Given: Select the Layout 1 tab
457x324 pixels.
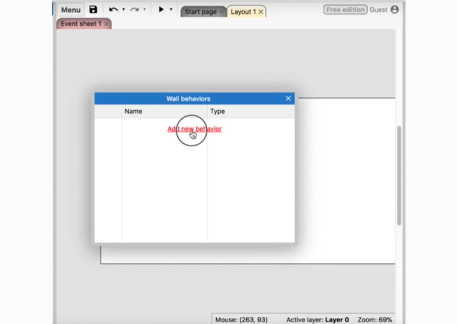Looking at the screenshot, I should [x=243, y=12].
